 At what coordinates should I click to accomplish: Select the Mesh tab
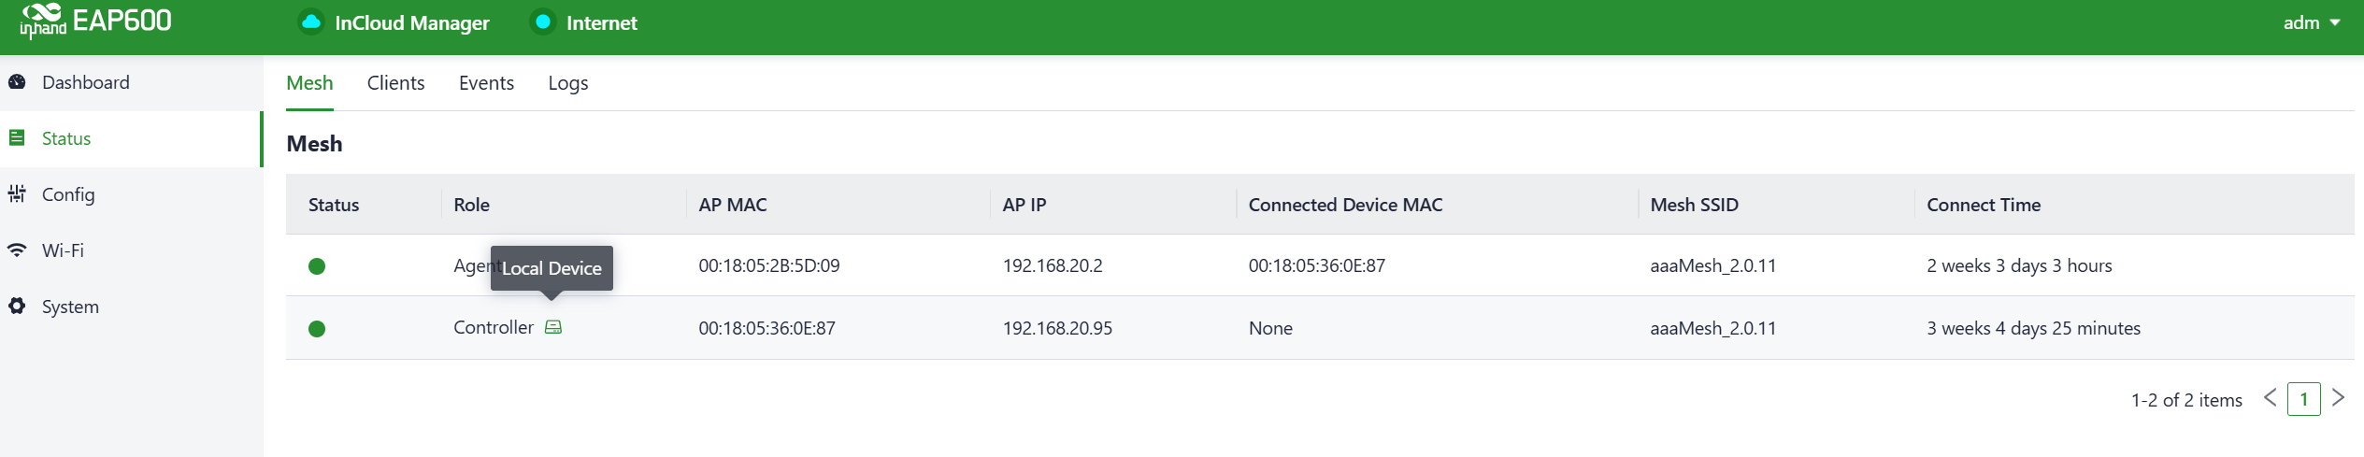(x=309, y=83)
